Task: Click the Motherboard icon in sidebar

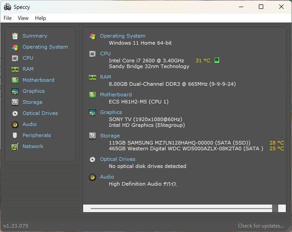Action: 15,80
